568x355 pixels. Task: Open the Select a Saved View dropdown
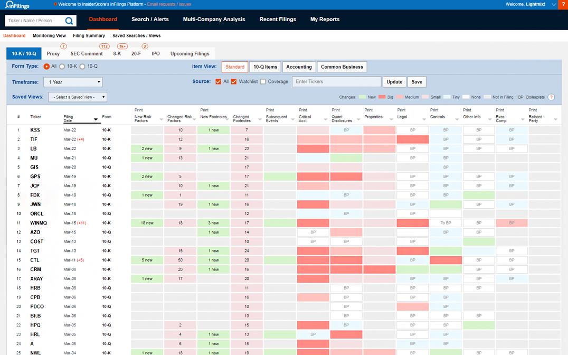click(x=78, y=97)
